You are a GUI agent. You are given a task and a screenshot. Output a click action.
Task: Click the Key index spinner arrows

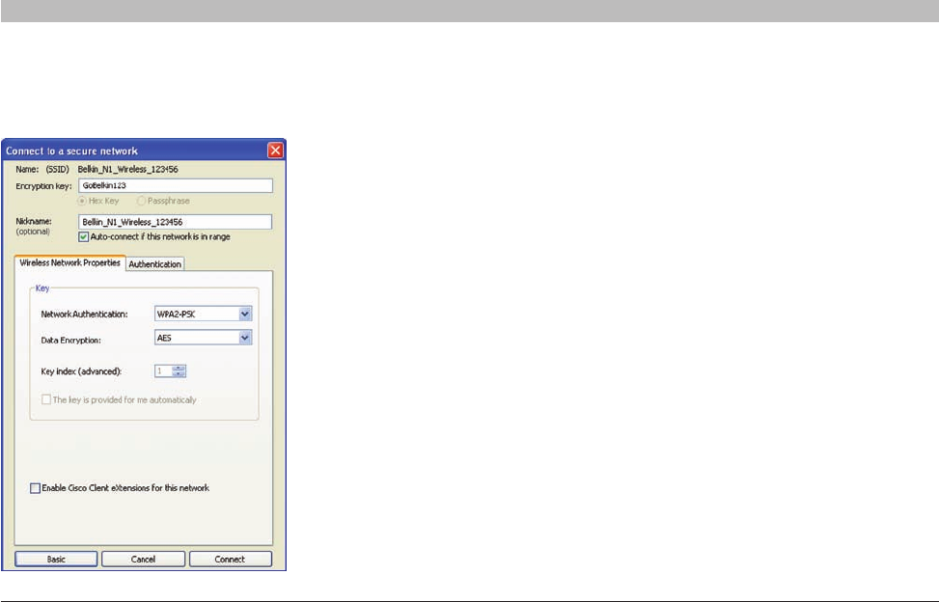tap(179, 371)
